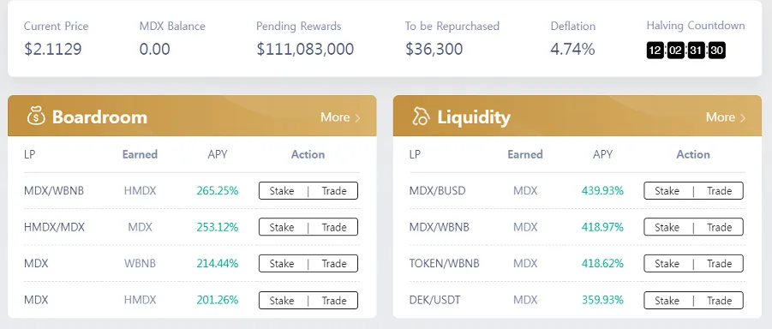Click the Liquidity panel icon

(x=421, y=117)
